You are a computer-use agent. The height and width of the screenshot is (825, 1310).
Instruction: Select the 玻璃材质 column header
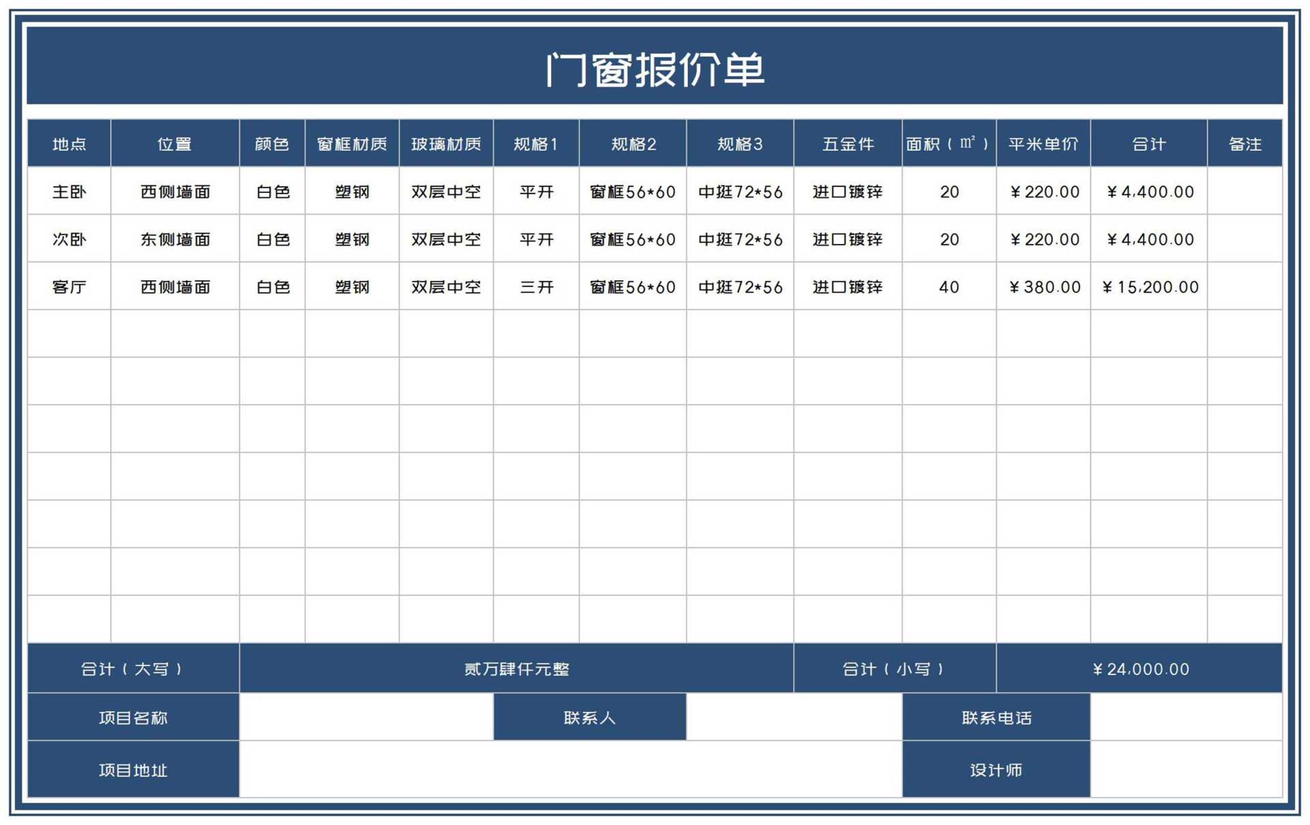point(446,143)
